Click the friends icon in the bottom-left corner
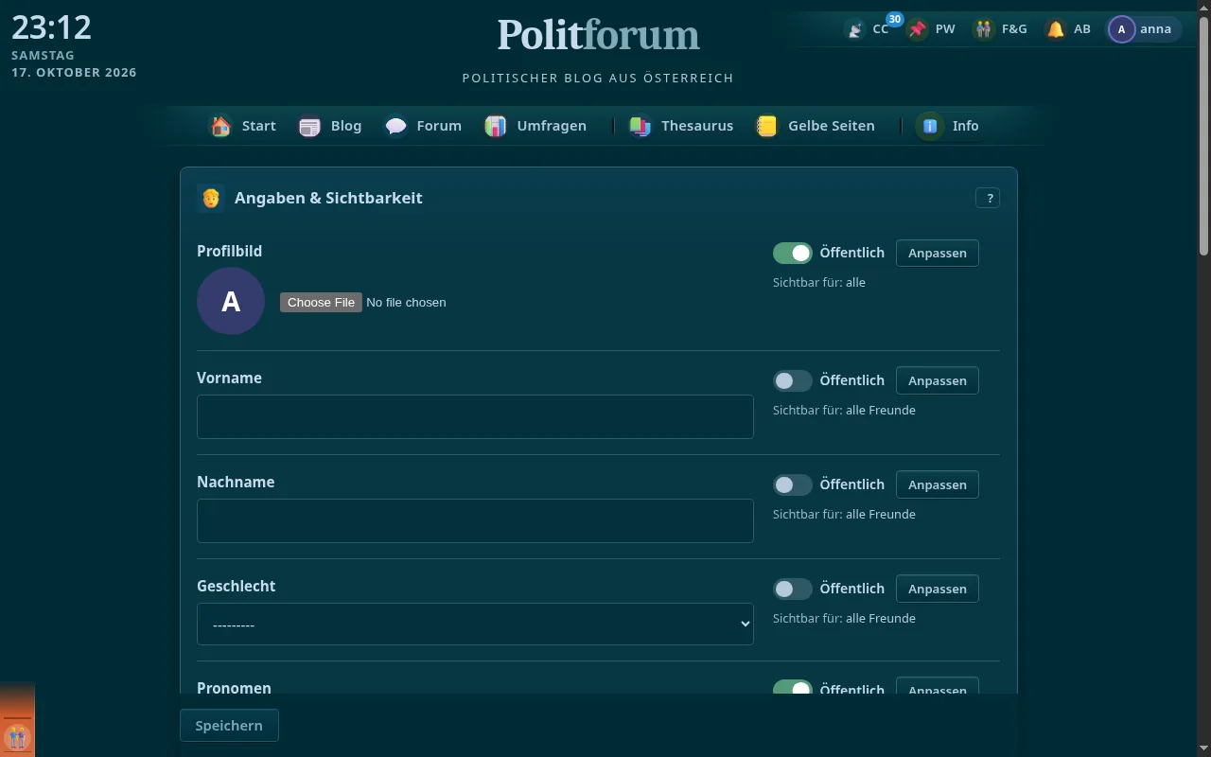 (x=17, y=736)
